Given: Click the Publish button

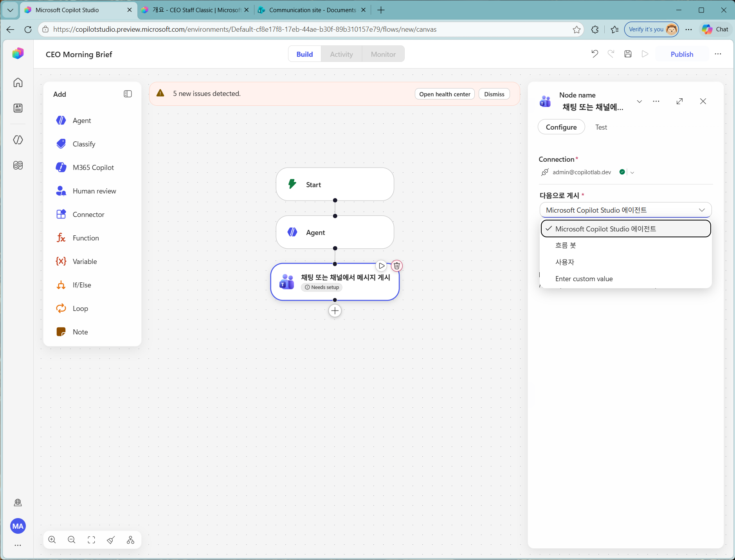Looking at the screenshot, I should 682,54.
